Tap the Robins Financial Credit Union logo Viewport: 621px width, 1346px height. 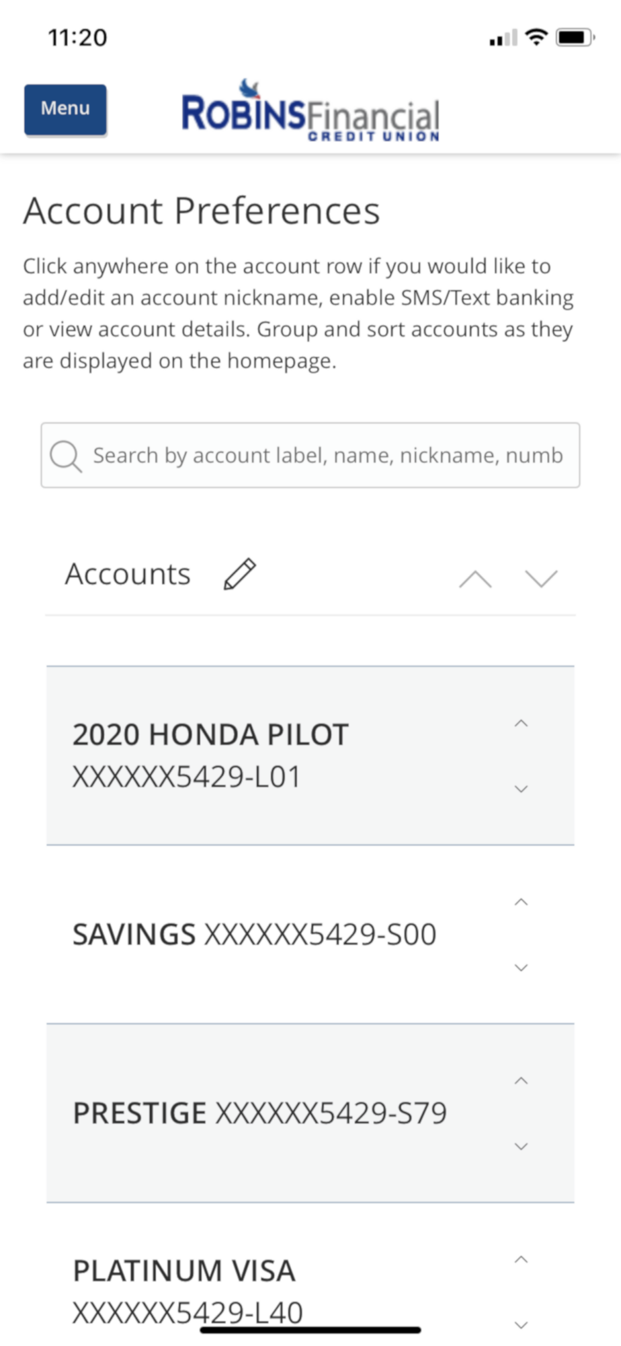pos(310,112)
